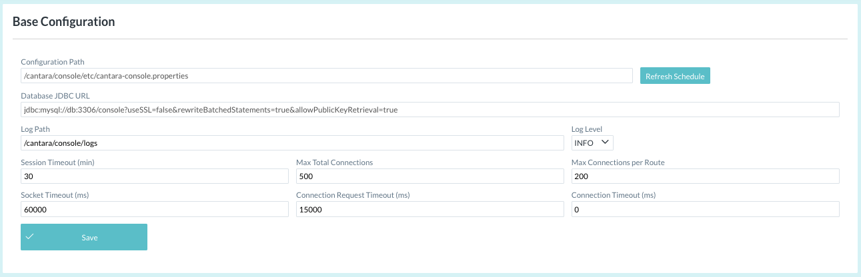Viewport: 861px width, 277px height.
Task: Edit the Session Timeout (min) field
Action: point(154,176)
